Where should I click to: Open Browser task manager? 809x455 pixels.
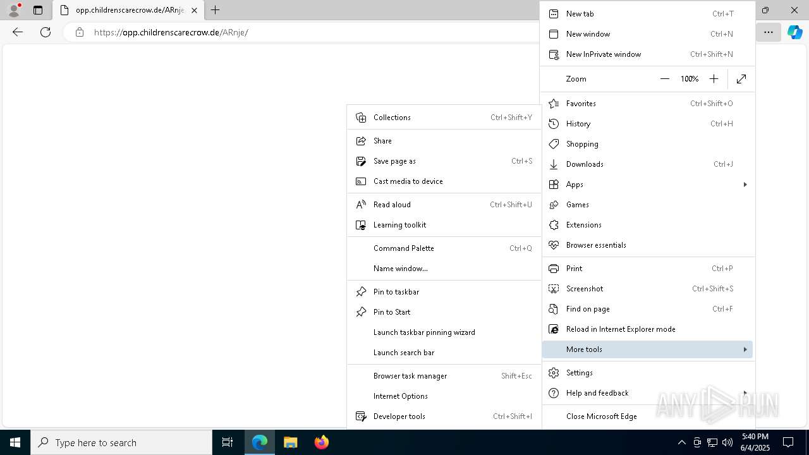click(x=444, y=376)
